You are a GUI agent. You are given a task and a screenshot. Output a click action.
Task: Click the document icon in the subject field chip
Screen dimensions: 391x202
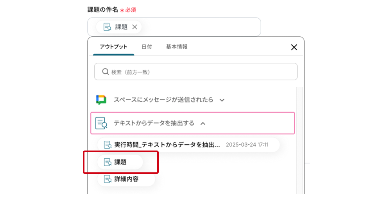107,27
